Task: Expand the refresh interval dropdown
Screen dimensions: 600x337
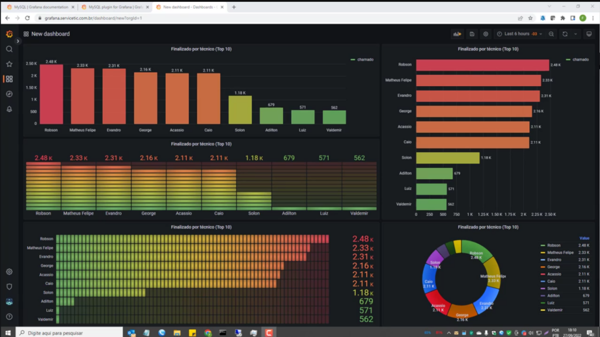Action: point(576,34)
